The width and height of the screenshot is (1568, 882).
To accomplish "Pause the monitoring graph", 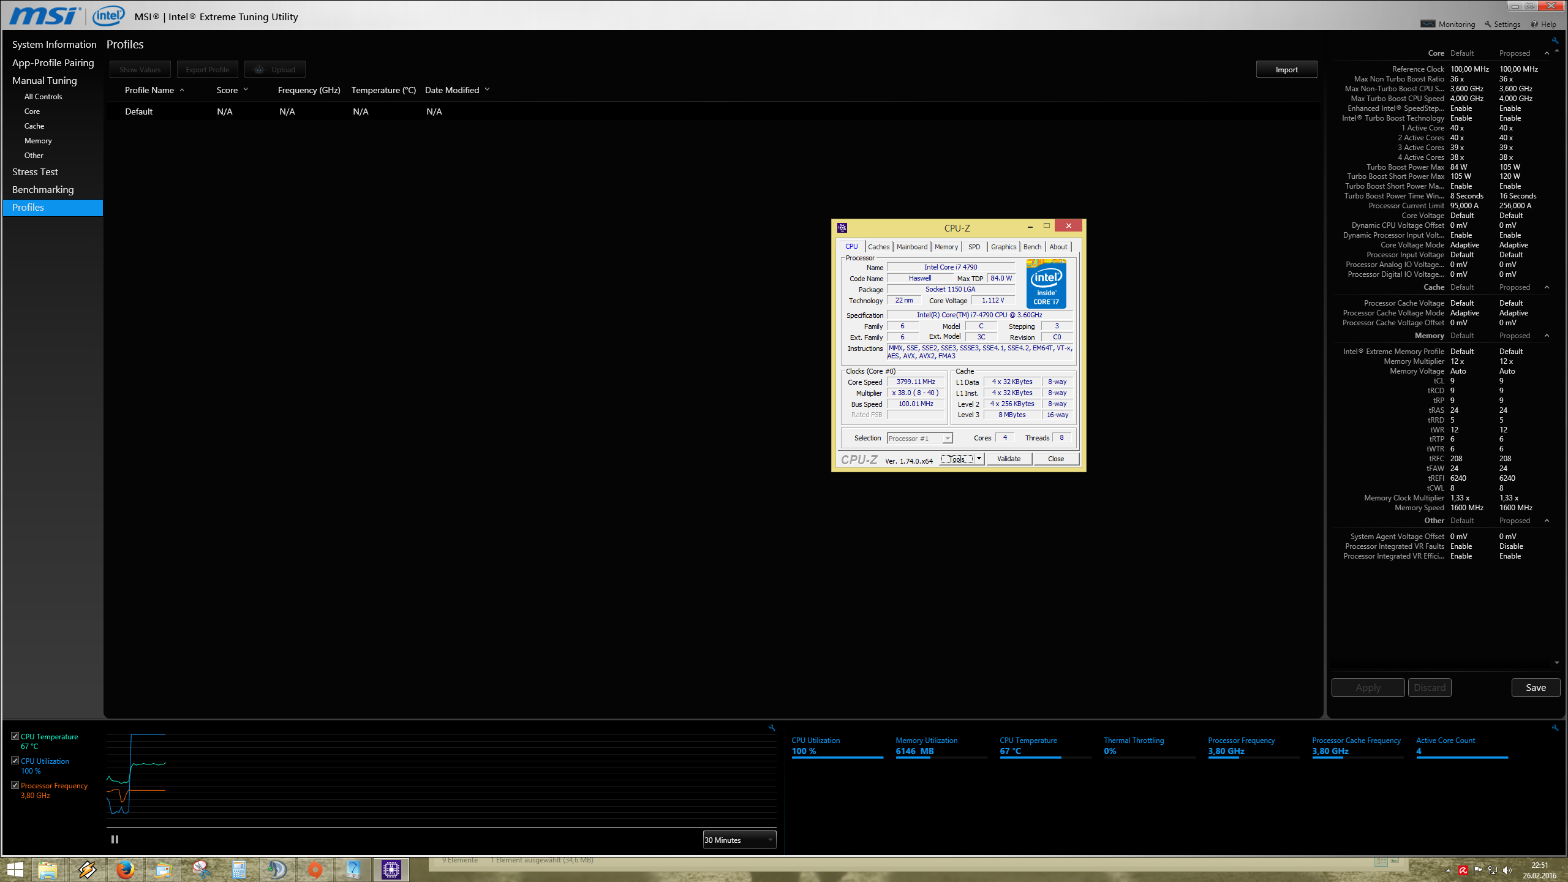I will 115,840.
